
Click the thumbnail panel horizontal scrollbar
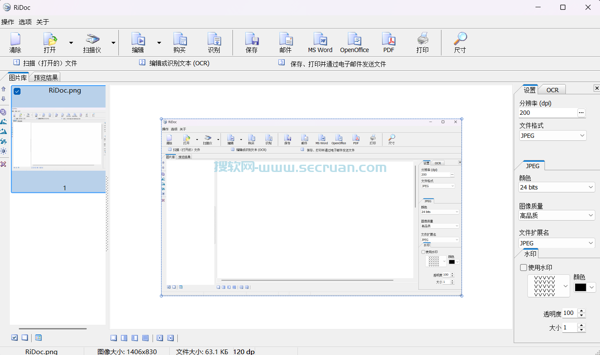point(53,329)
